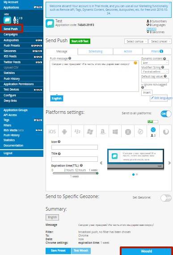Open the Select preset dropdown

click(x=160, y=42)
